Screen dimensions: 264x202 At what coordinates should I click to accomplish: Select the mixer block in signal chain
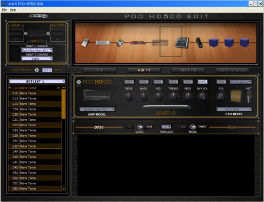182,42
